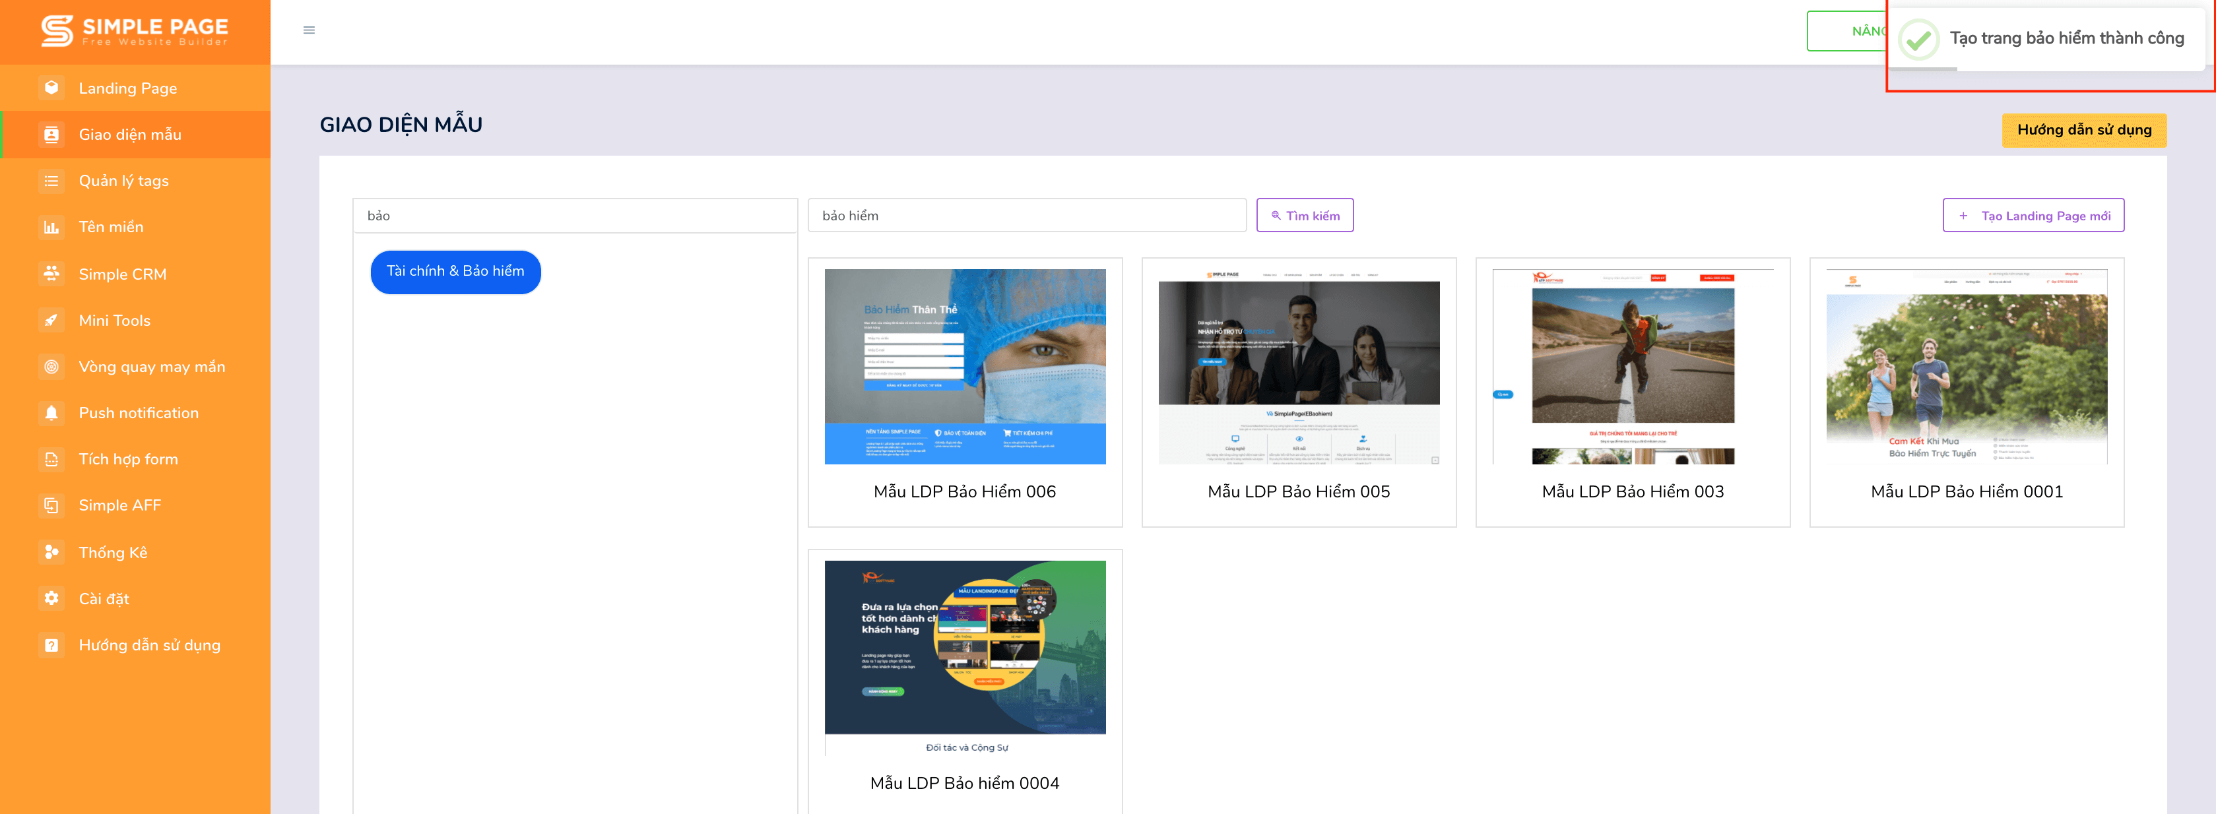
Task: Click the Tài chính & Bảo hiểm category tag
Action: [455, 271]
